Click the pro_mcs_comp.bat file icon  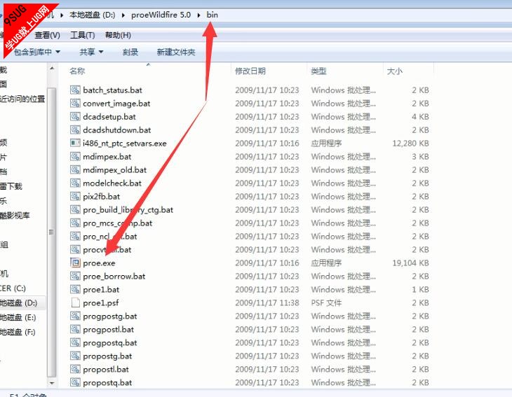tap(75, 223)
